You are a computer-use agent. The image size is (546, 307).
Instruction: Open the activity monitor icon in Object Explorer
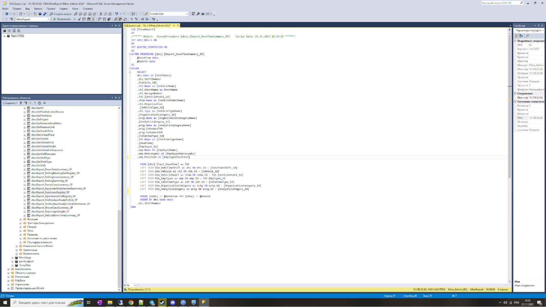[x=45, y=103]
